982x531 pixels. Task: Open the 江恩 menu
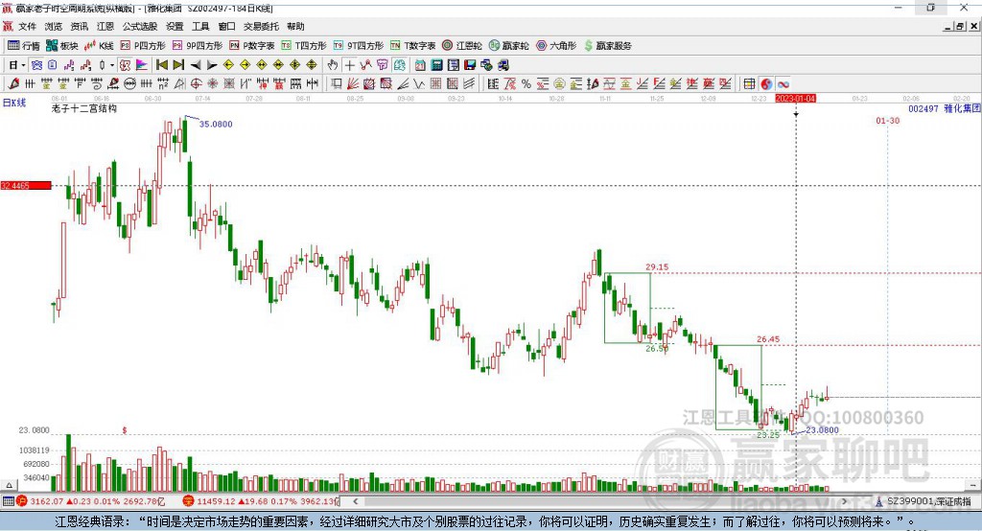pos(105,26)
